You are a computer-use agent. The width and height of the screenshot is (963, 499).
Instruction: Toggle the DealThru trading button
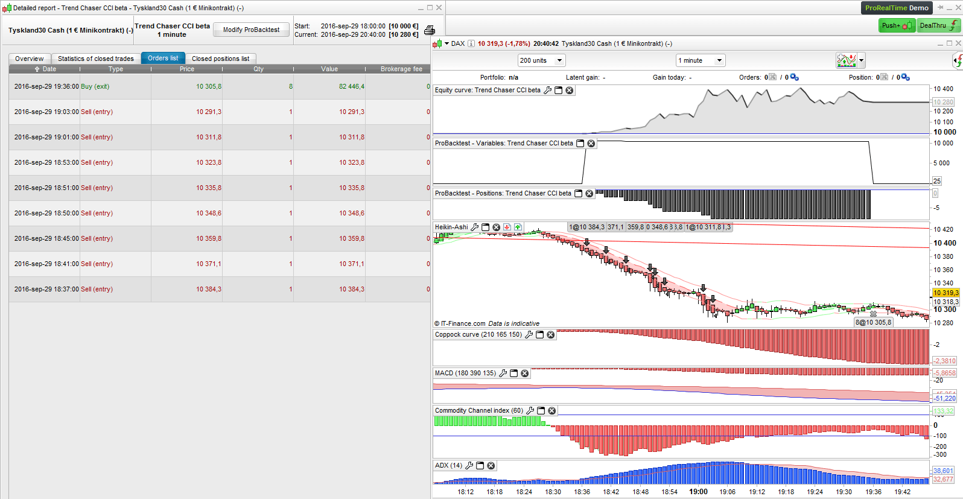938,25
